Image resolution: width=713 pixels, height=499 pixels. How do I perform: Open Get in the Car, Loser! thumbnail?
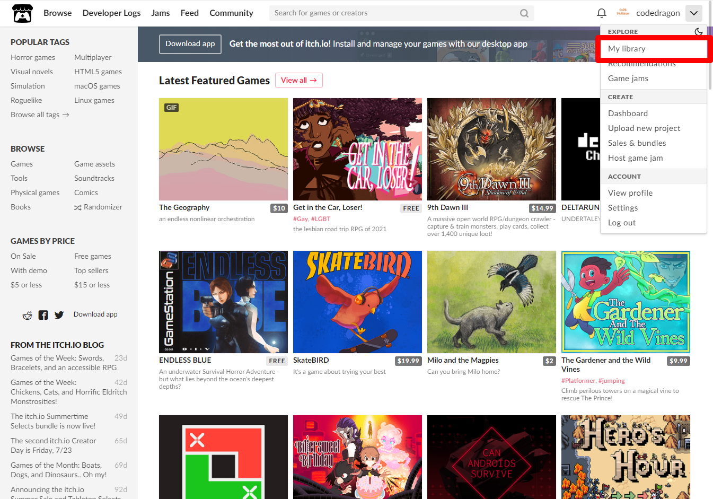357,149
